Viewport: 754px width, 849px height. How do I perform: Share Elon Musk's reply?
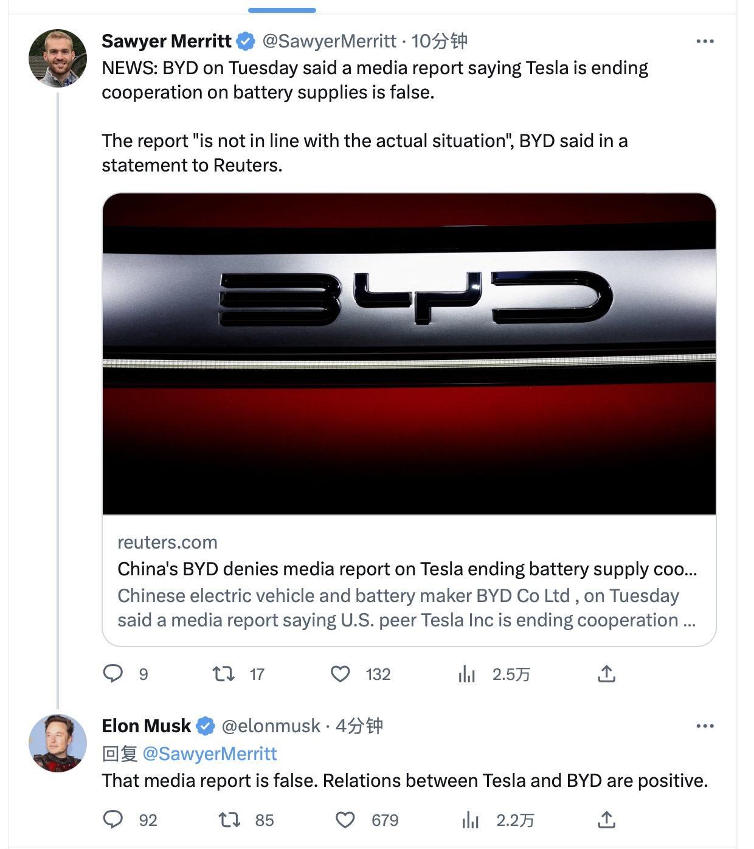click(606, 820)
